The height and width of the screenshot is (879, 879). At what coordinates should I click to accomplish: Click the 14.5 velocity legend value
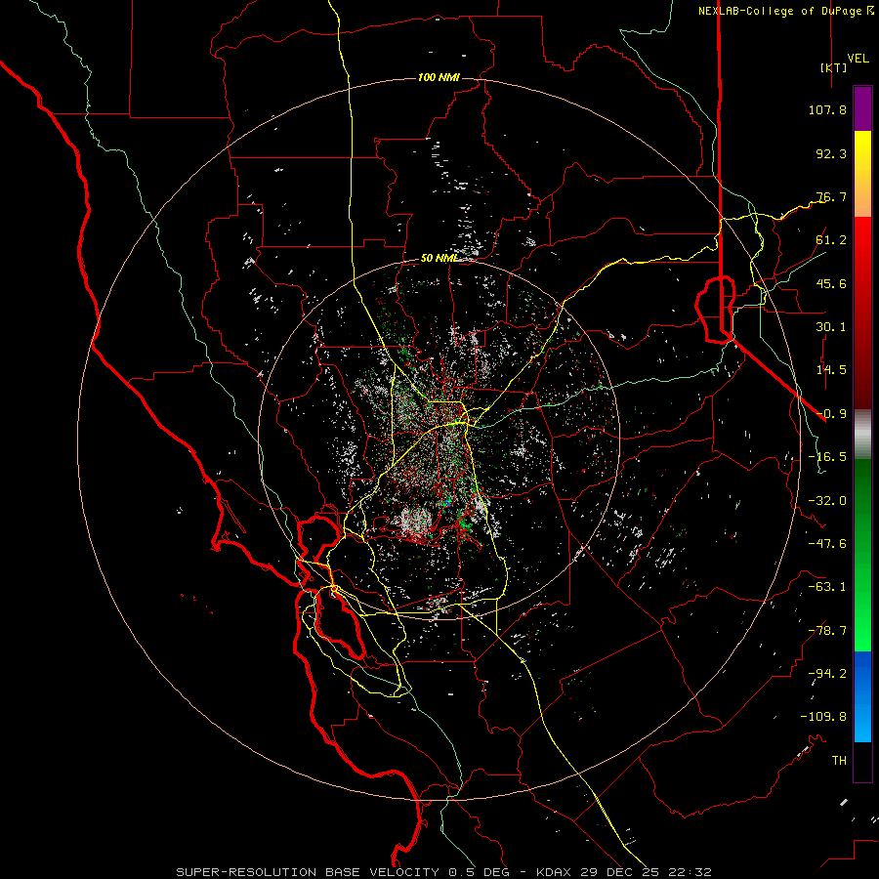pyautogui.click(x=831, y=370)
